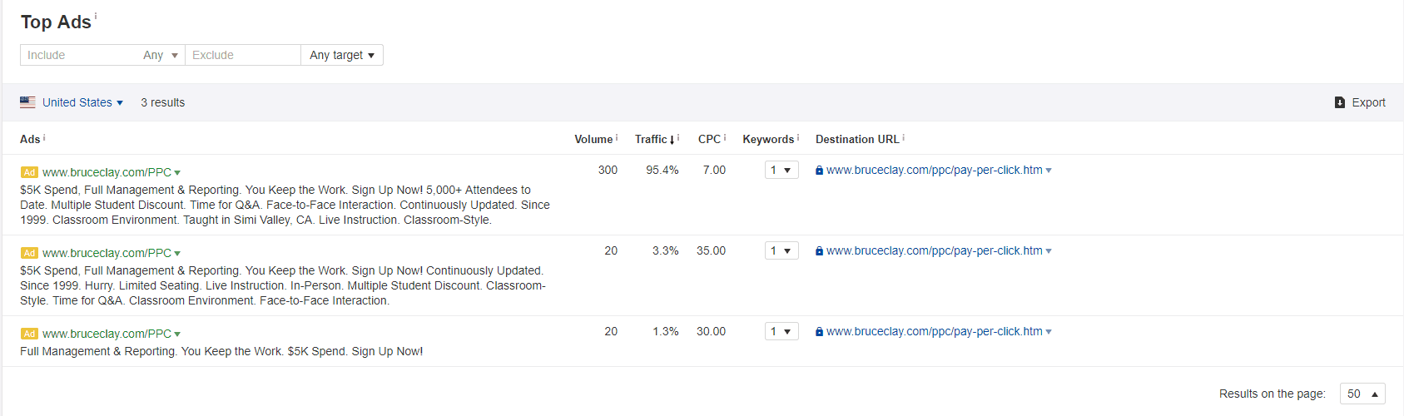The height and width of the screenshot is (416, 1404).
Task: Click ad text starting 'Full Management & Reporting. You Keep'
Action: 221,351
